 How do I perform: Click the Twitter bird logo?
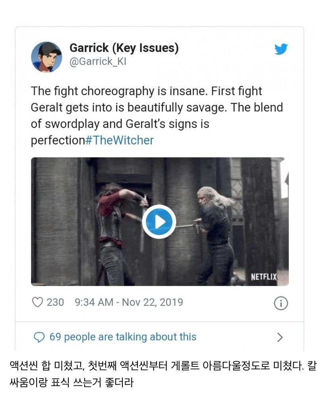[x=281, y=49]
